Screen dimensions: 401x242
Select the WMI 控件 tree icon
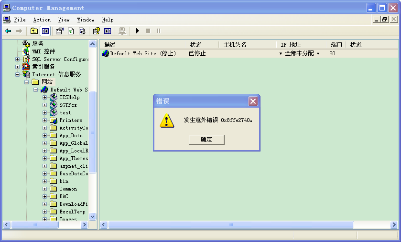[26, 51]
